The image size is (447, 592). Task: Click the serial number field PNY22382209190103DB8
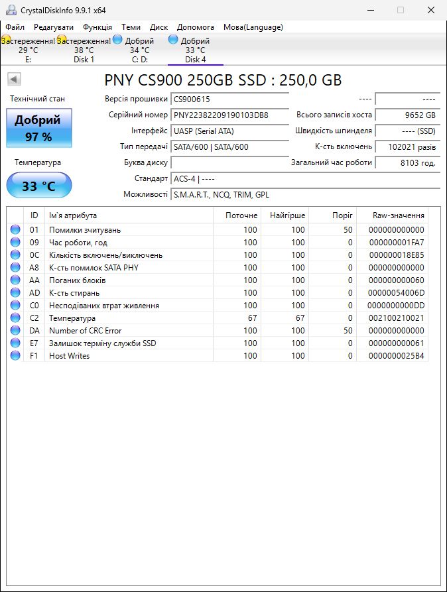[x=229, y=115]
